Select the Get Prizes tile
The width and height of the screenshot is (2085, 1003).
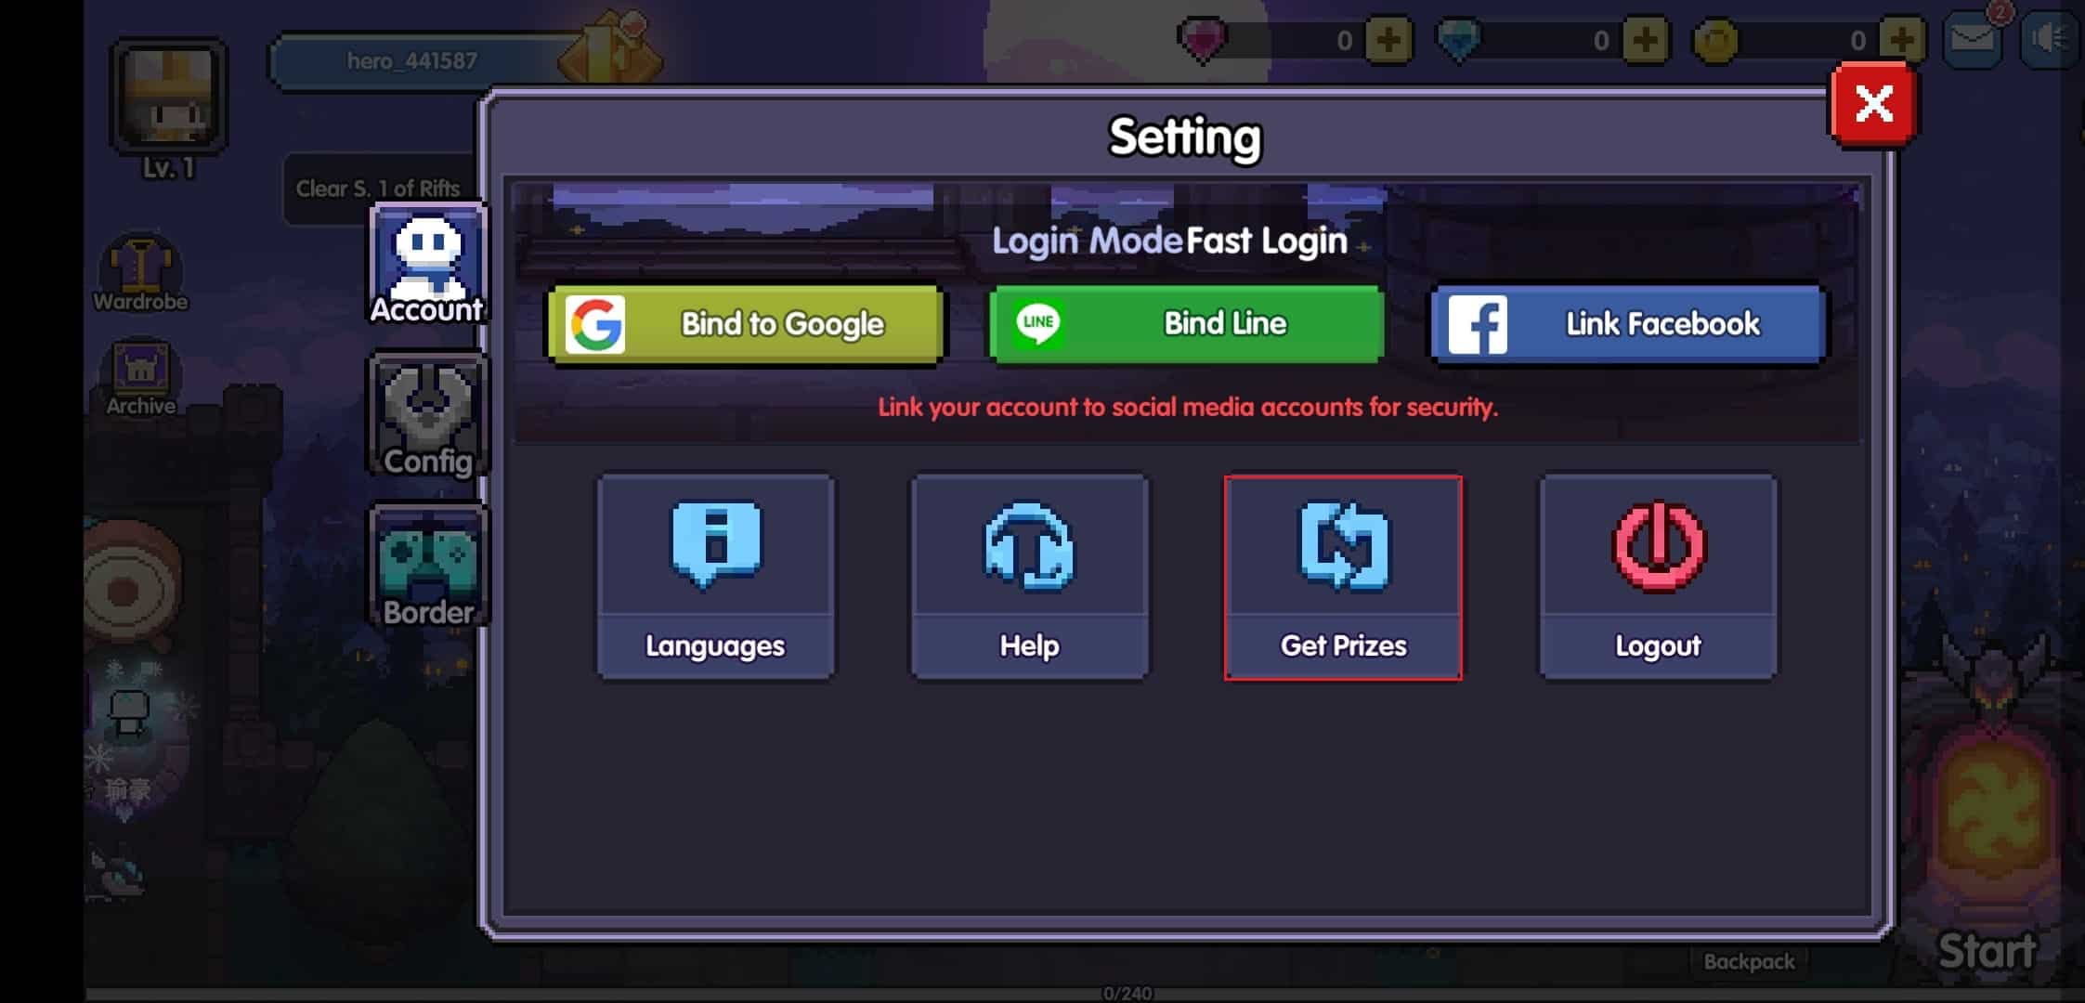point(1343,577)
